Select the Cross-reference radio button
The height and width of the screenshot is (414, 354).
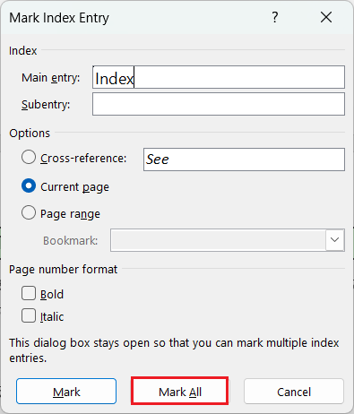pyautogui.click(x=29, y=157)
